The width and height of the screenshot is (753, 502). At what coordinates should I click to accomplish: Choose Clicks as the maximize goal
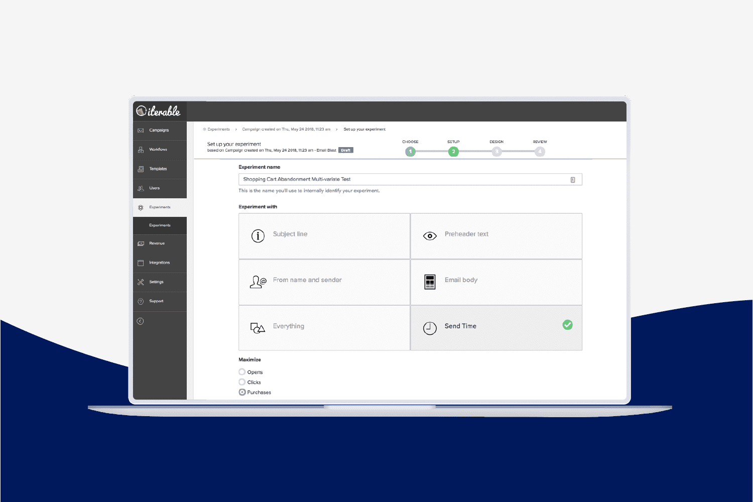click(242, 382)
